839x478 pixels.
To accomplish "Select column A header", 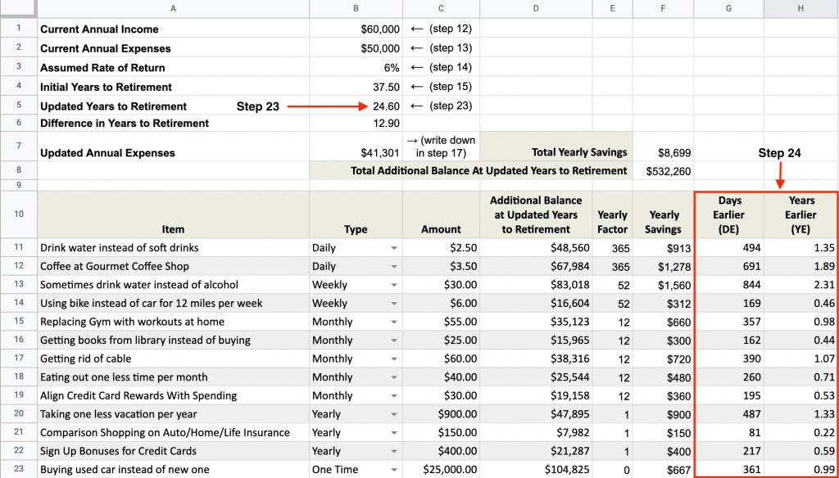I will (173, 8).
